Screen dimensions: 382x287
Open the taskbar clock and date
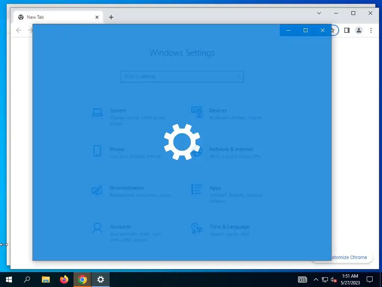click(x=350, y=280)
